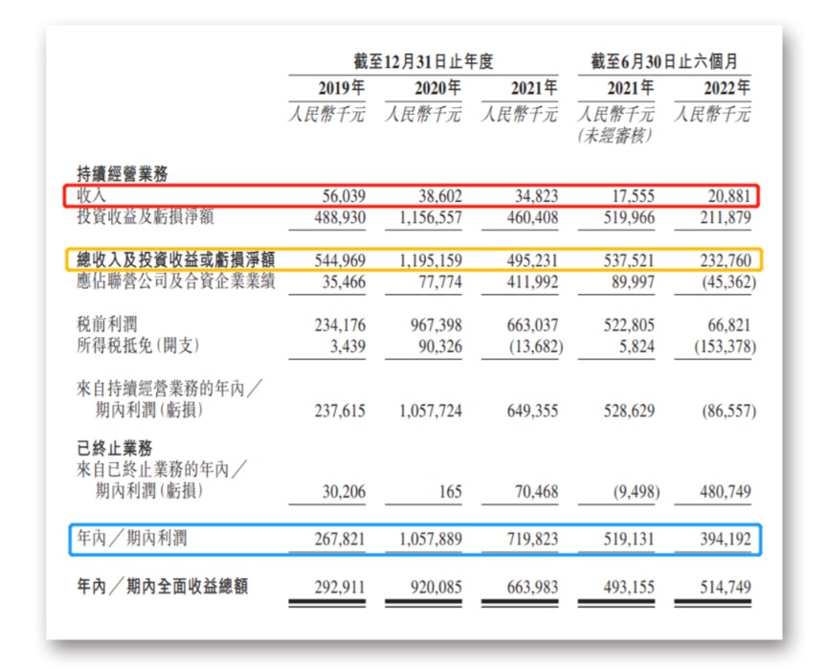
Task: Click the 收入 row label
Action: pyautogui.click(x=92, y=196)
